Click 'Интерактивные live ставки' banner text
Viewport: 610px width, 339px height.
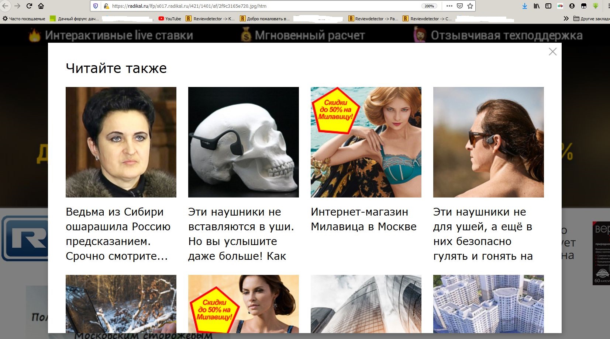point(119,35)
